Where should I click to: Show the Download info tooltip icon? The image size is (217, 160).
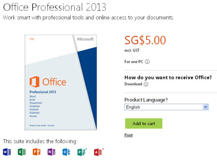coord(146,84)
